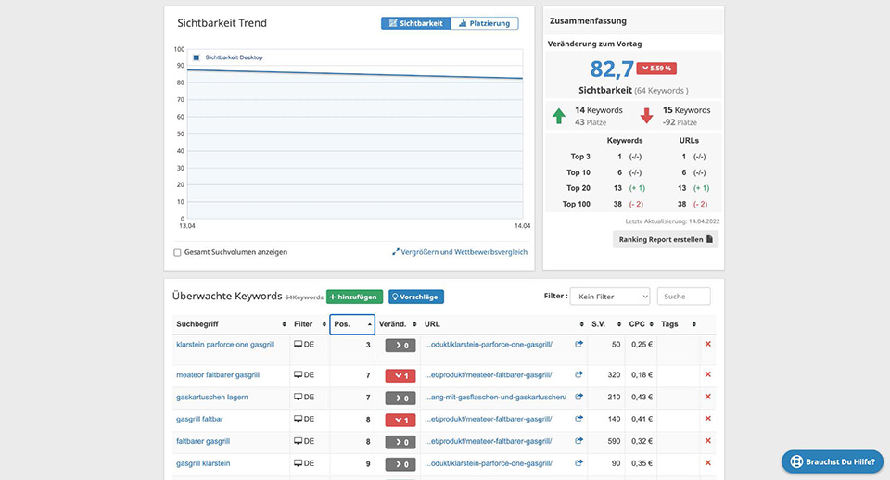The width and height of the screenshot is (890, 480).
Task: Open keyword meateor faltbarer gasgrill
Action: (218, 375)
